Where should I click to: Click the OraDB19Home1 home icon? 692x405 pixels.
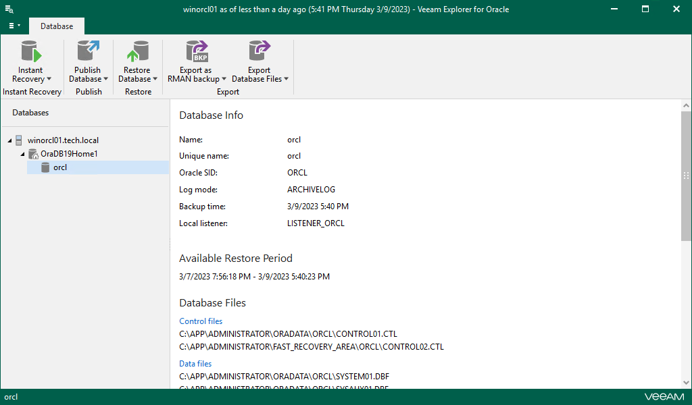coord(33,154)
